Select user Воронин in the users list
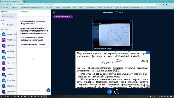Image resolution: width=174 pixels, height=98 pixels. pos(9,63)
